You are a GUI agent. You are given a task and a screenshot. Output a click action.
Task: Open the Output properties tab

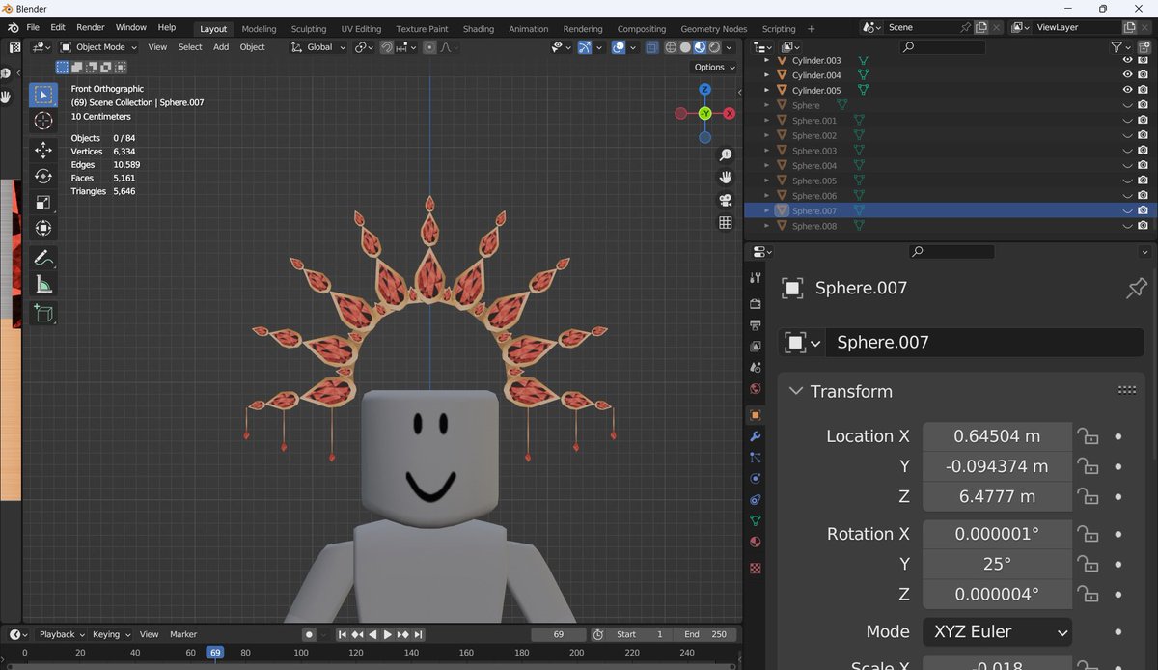click(756, 325)
